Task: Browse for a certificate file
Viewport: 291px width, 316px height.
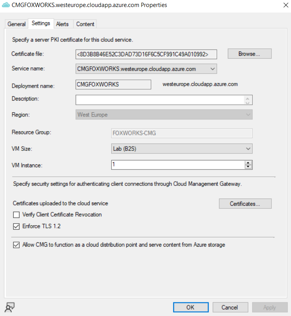Action: [249, 54]
